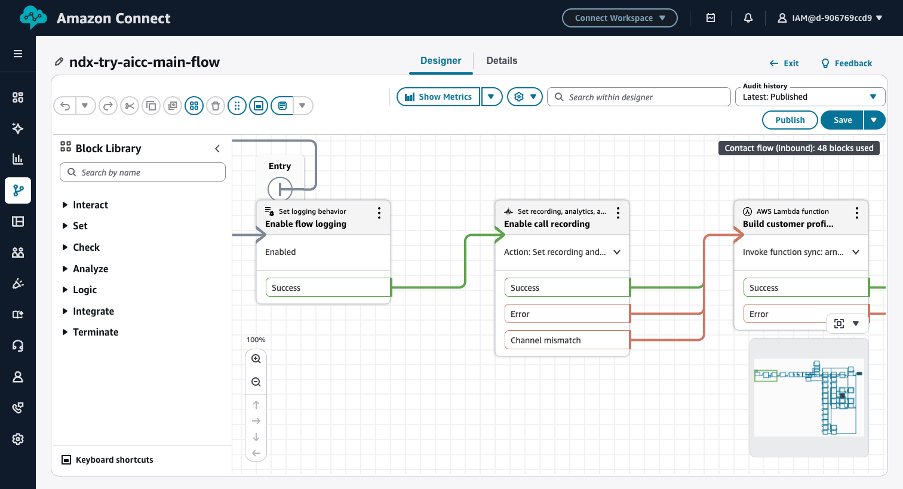Click the Publish button
Screen dimensions: 903x489
790,120
